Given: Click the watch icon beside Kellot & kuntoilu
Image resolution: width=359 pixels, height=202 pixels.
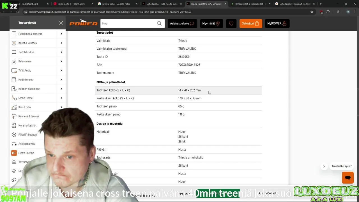Looking at the screenshot, I should pos(14,43).
